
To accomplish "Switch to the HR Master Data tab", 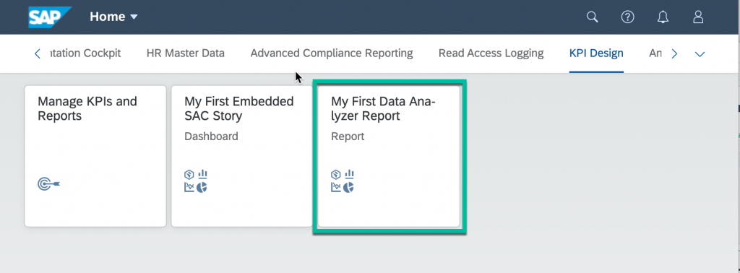I will click(x=186, y=53).
